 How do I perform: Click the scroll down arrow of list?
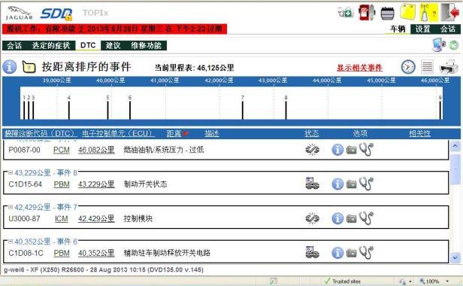455,257
